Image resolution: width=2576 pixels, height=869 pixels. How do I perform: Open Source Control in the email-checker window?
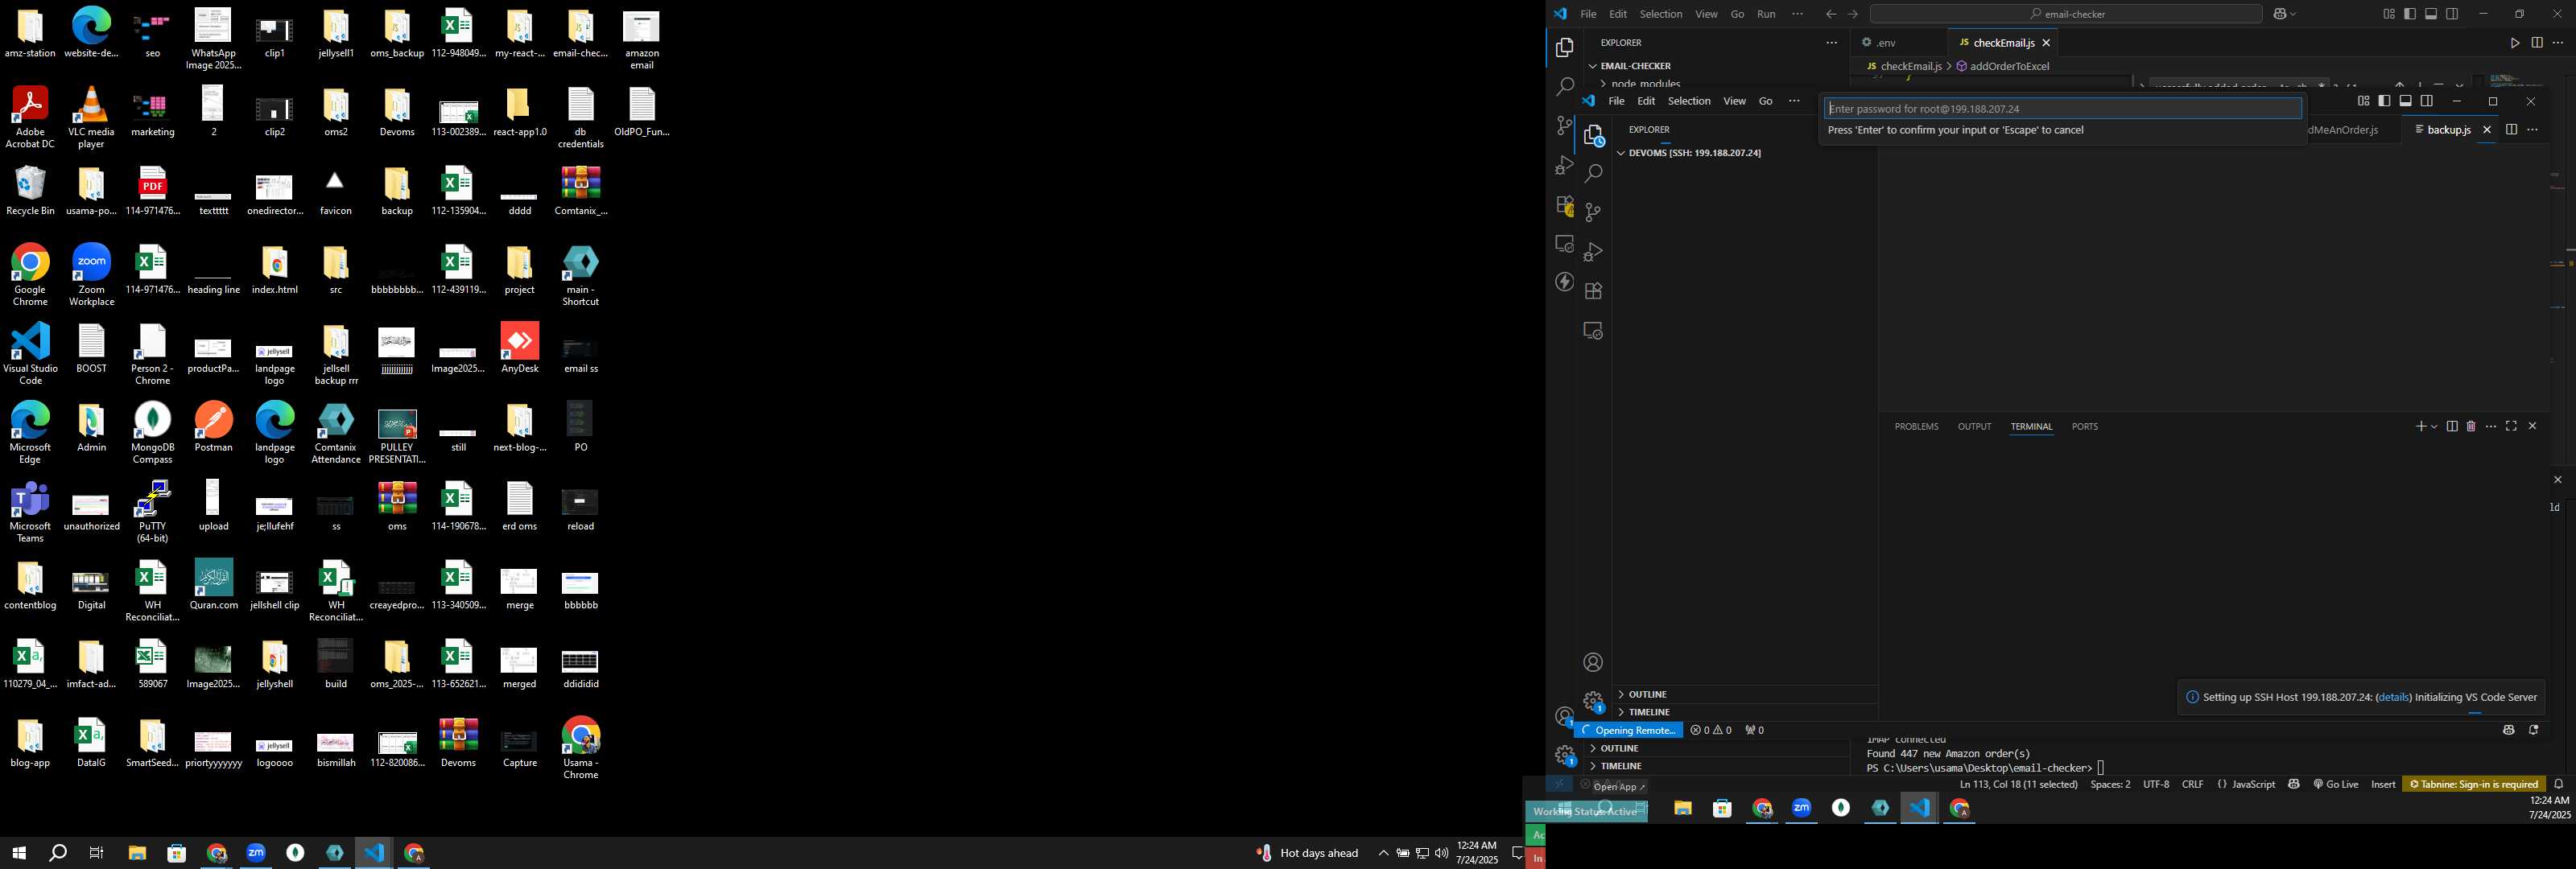tap(1564, 126)
